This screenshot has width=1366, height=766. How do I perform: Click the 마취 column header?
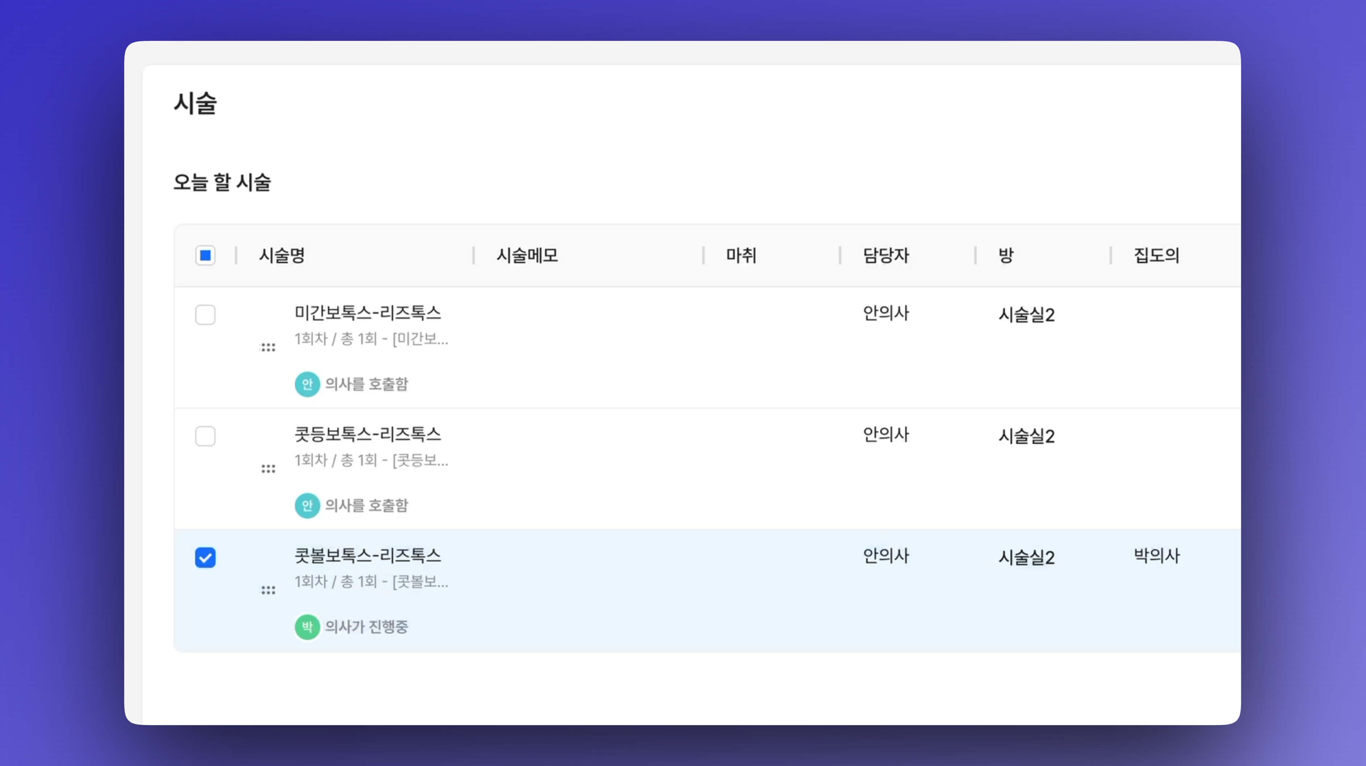pos(741,256)
